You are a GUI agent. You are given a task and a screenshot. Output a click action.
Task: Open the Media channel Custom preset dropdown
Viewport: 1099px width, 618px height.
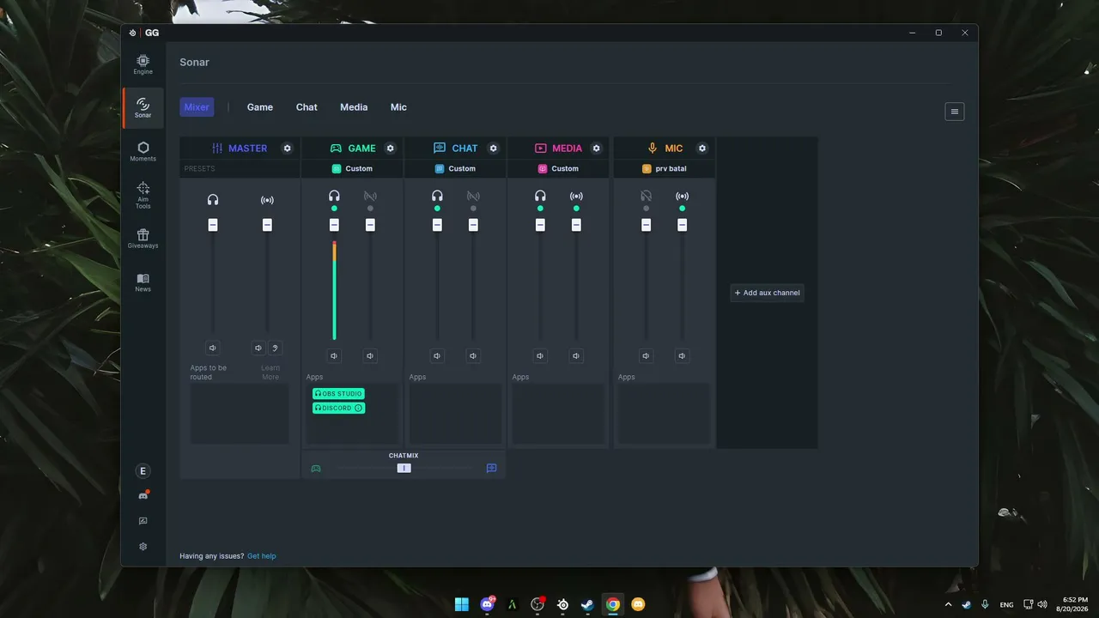point(558,169)
